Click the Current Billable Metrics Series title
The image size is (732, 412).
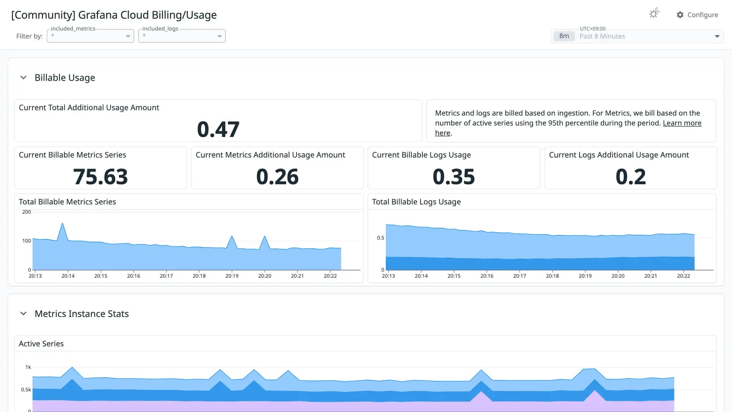[x=72, y=155]
